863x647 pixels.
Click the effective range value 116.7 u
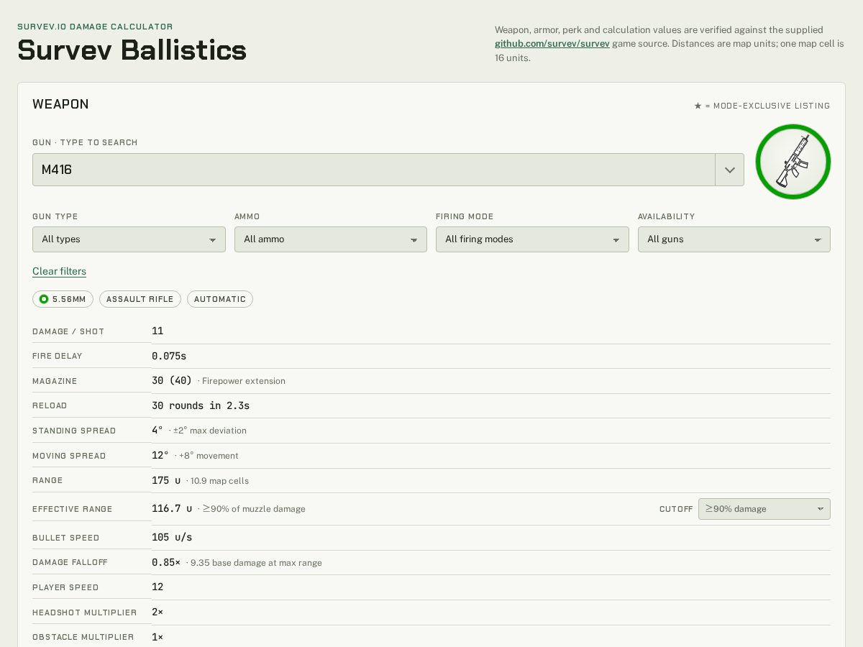tap(172, 509)
